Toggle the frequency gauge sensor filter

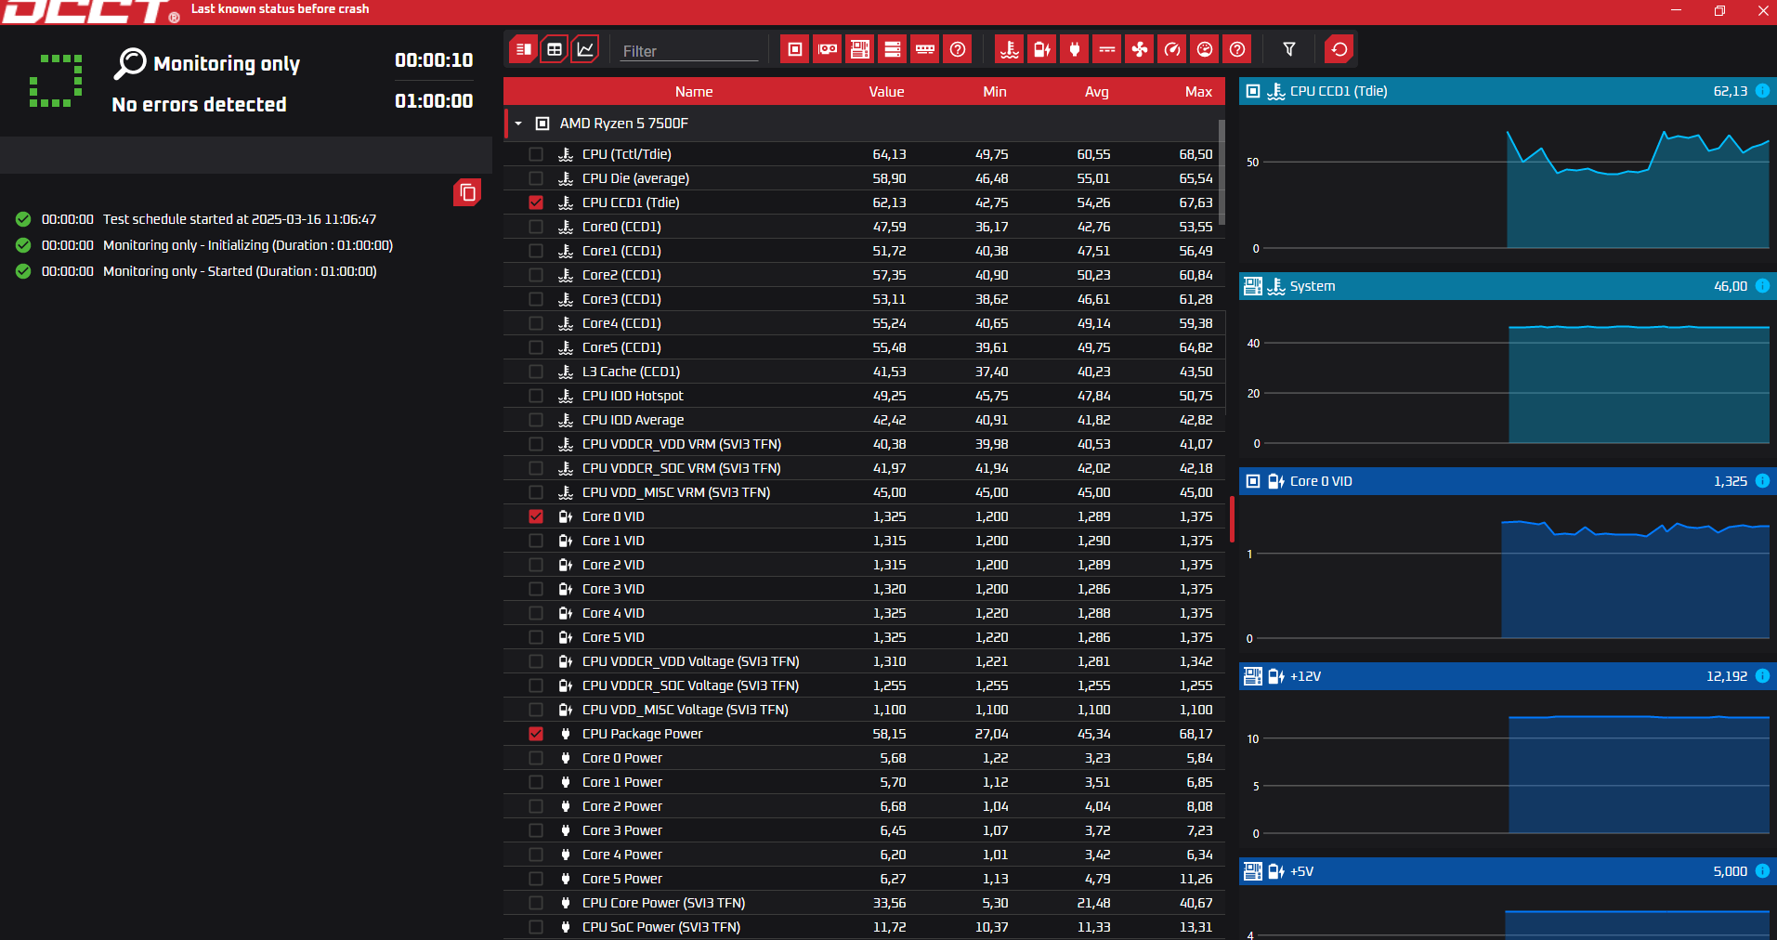coord(1172,49)
